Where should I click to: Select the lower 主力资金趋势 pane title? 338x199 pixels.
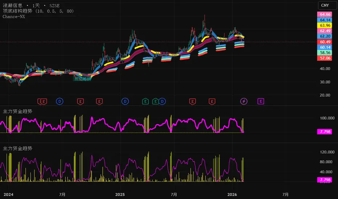(x=17, y=148)
